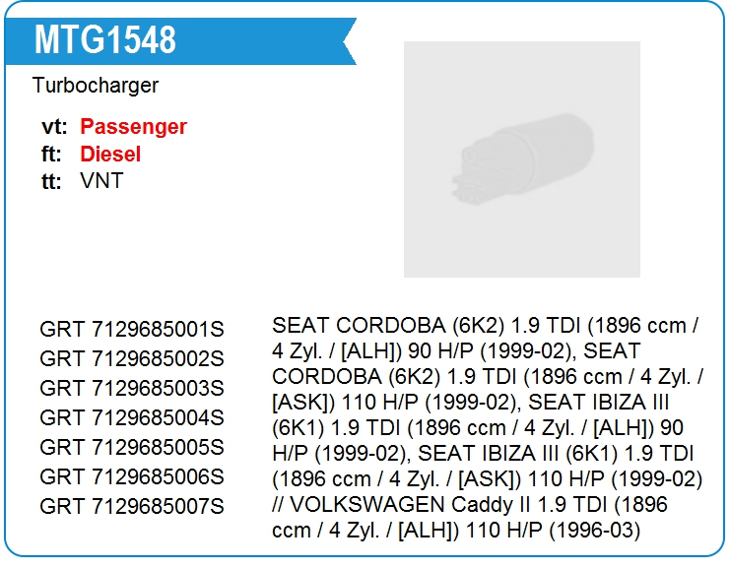This screenshot has height=567, width=729.
Task: Click the Turbocharger product type label
Action: (96, 86)
